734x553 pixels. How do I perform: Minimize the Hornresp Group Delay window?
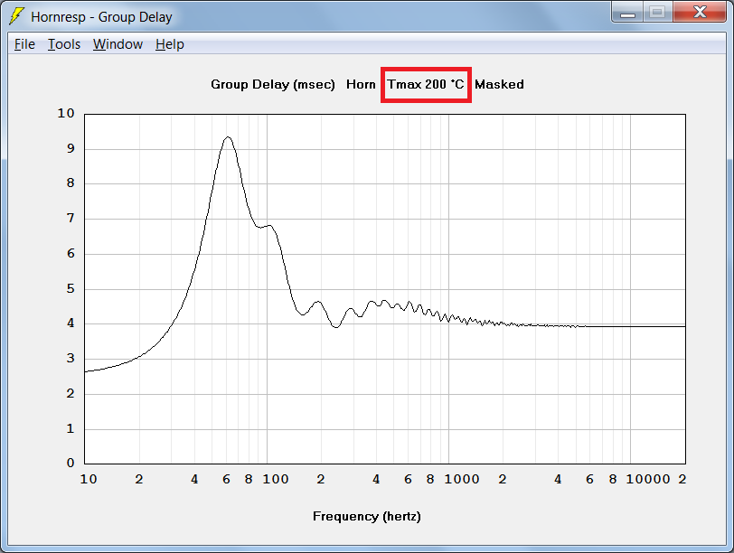tap(627, 13)
